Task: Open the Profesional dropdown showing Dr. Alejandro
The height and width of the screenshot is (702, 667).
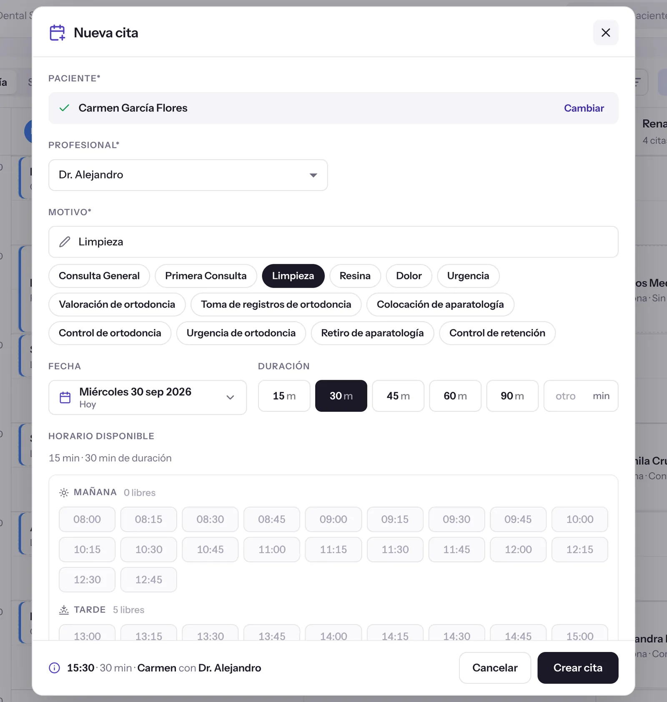Action: [188, 175]
